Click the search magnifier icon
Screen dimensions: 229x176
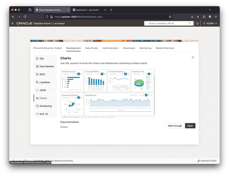(190, 23)
